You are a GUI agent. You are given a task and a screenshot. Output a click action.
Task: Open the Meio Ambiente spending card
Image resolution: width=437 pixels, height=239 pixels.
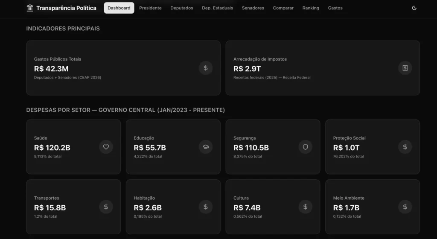pos(372,207)
